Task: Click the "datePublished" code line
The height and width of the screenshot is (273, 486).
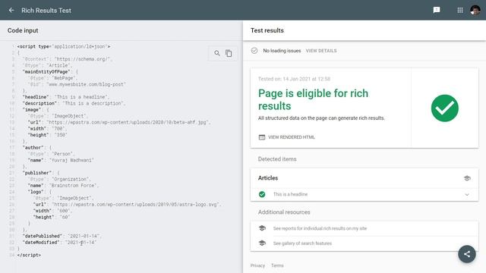Action: [62, 236]
